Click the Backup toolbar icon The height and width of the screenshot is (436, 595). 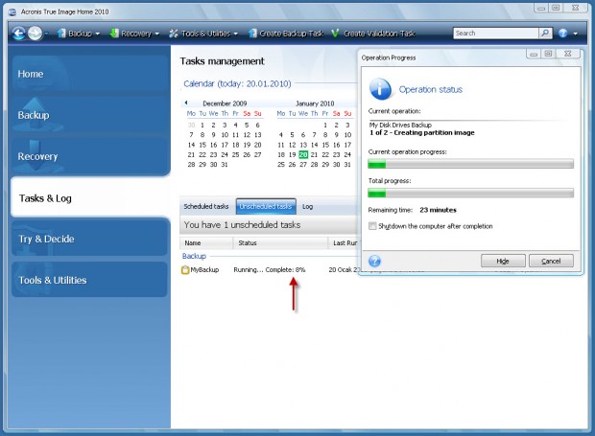point(61,34)
